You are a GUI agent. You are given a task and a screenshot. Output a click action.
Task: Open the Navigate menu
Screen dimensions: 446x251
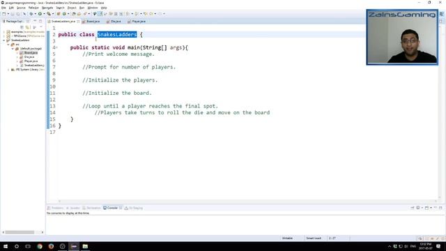click(47, 8)
